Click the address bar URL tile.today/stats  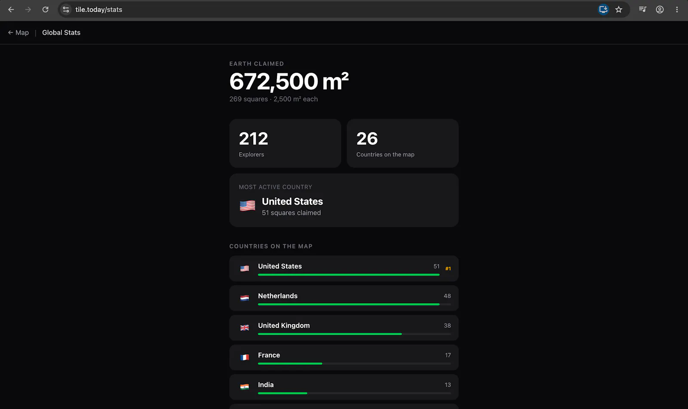click(x=99, y=9)
